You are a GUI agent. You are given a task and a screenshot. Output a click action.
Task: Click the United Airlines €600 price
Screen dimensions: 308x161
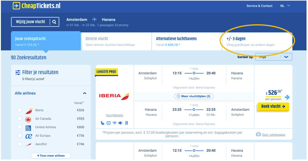click(x=80, y=127)
